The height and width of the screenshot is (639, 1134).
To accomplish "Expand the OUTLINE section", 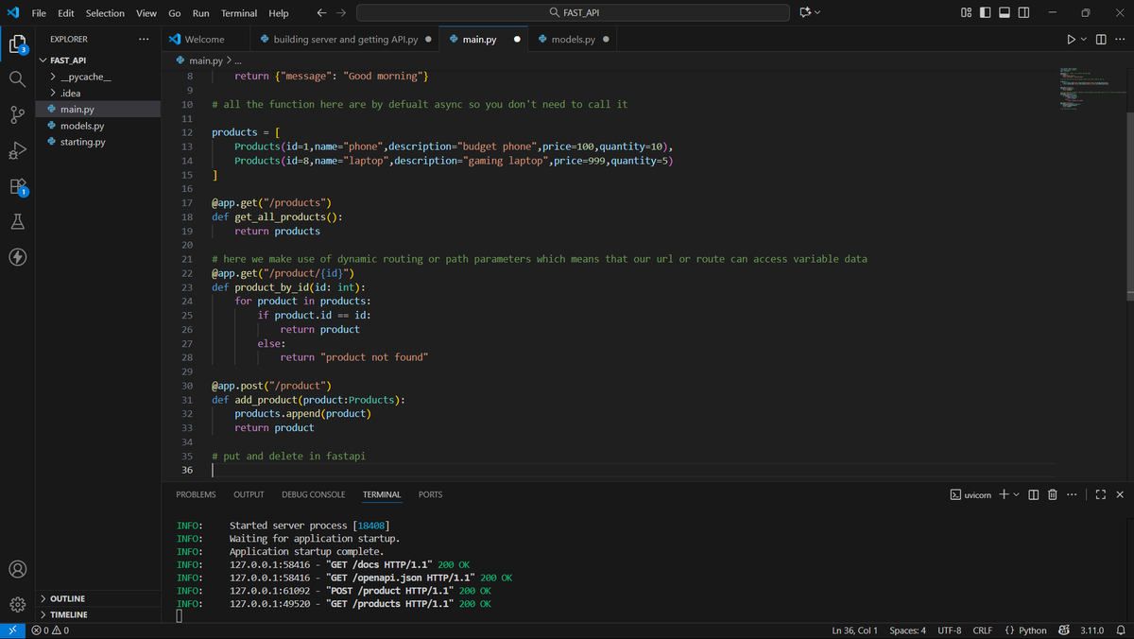I will point(67,598).
